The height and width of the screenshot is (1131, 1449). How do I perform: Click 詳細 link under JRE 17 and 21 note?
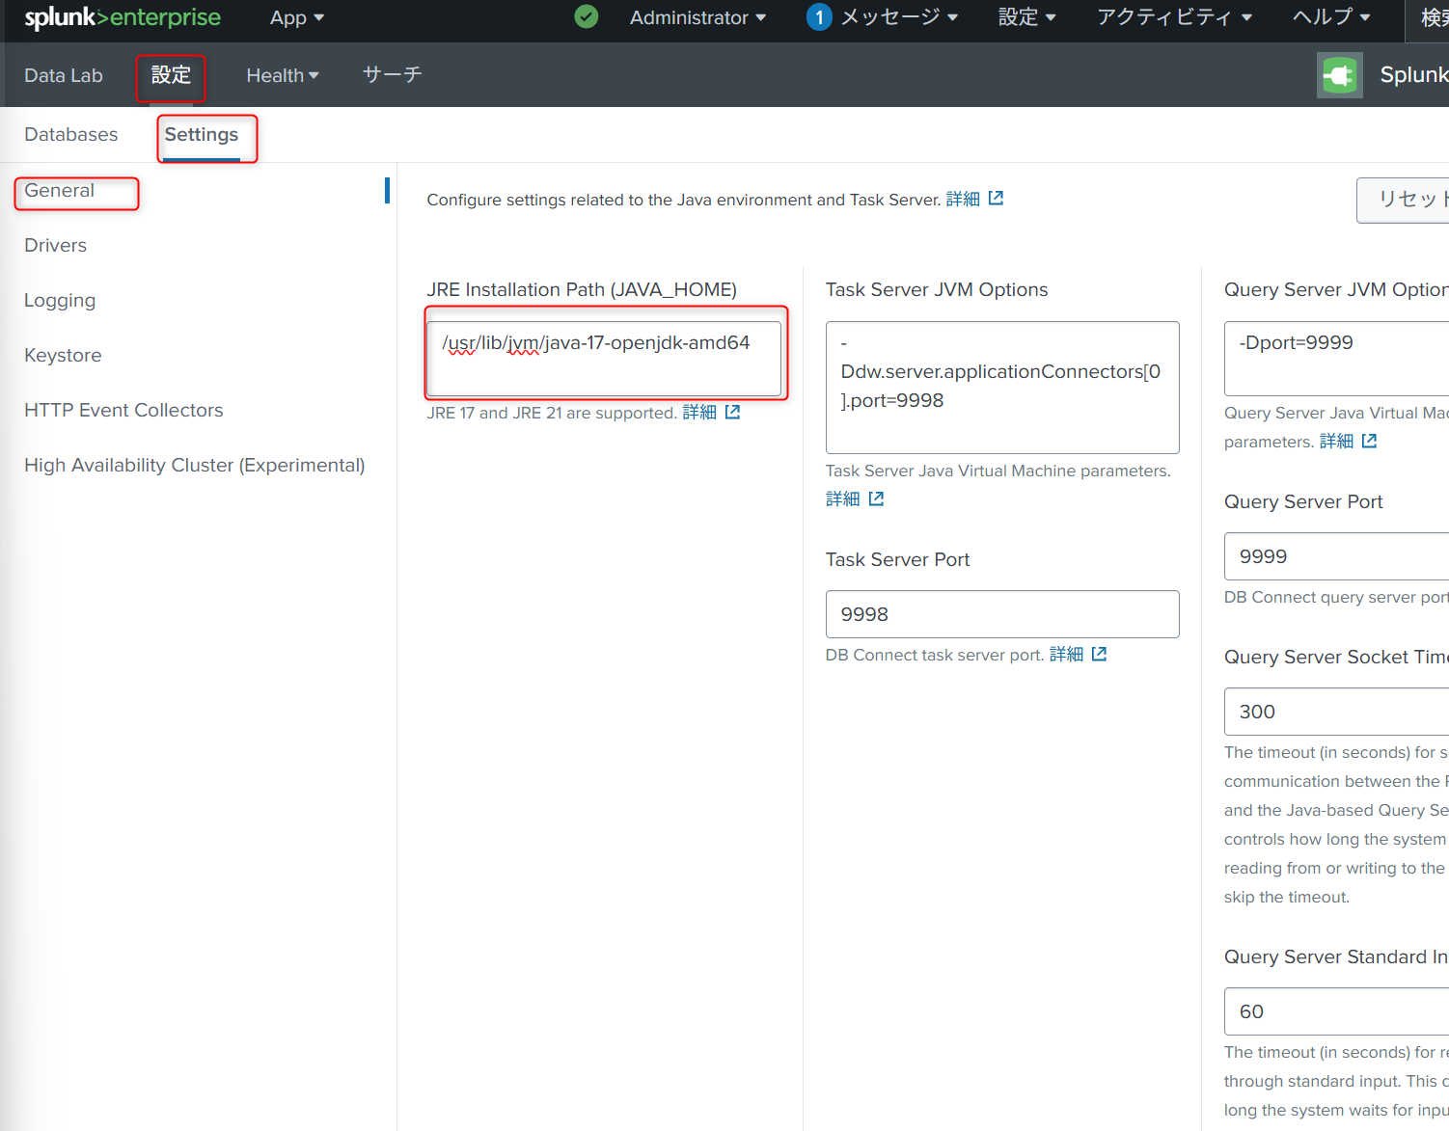point(699,413)
